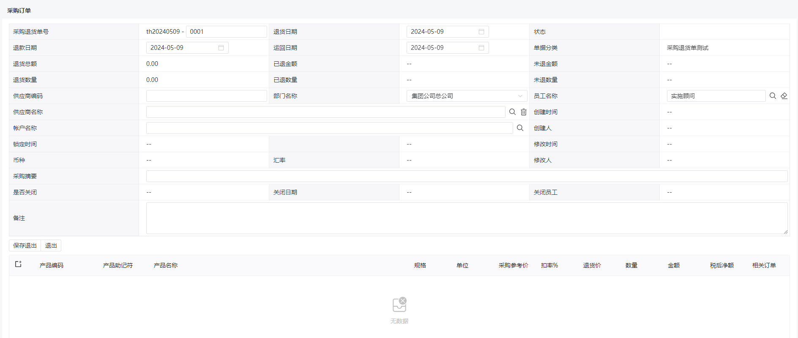The image size is (798, 338).
Task: Expand the 部门名称 dropdown
Action: pos(467,96)
